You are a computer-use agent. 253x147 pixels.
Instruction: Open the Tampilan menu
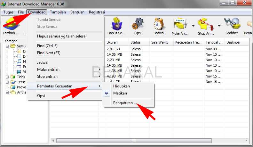click(x=58, y=12)
